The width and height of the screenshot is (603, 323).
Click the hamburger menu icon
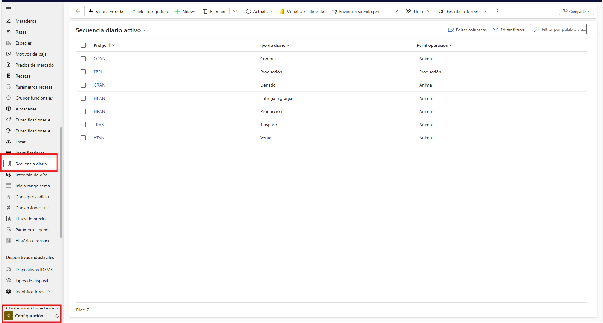point(8,9)
